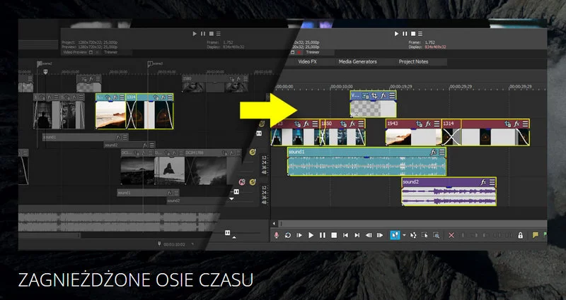Click the crop icon on nested V clip
Screen dimensions: 566x300
click(374, 95)
